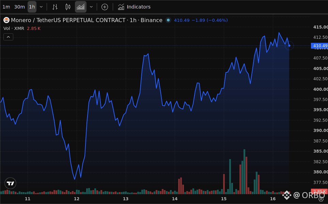Click the 2.85 K volume value in legend
Image resolution: width=328 pixels, height=204 pixels.
34,29
